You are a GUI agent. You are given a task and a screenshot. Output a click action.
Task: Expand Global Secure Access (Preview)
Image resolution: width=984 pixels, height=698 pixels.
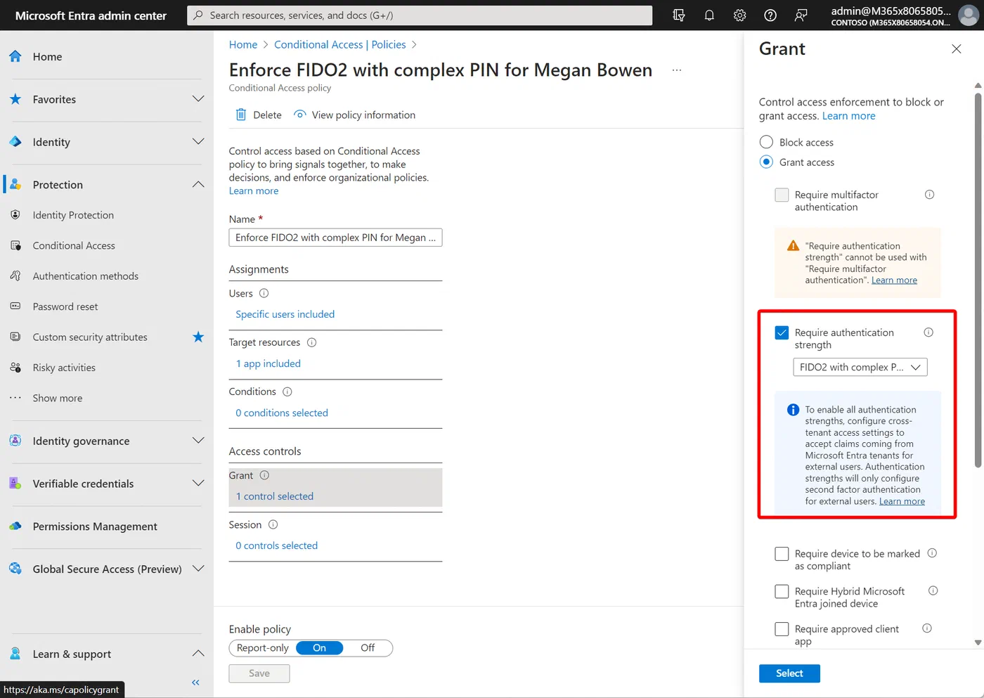198,569
